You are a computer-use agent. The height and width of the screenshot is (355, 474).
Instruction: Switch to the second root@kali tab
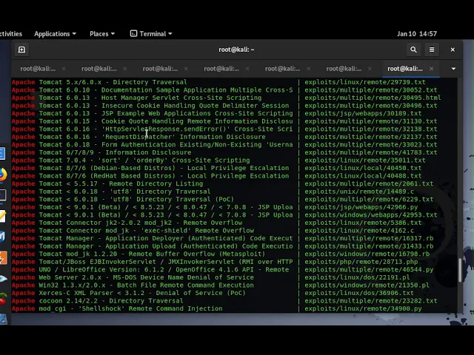tap(99, 69)
